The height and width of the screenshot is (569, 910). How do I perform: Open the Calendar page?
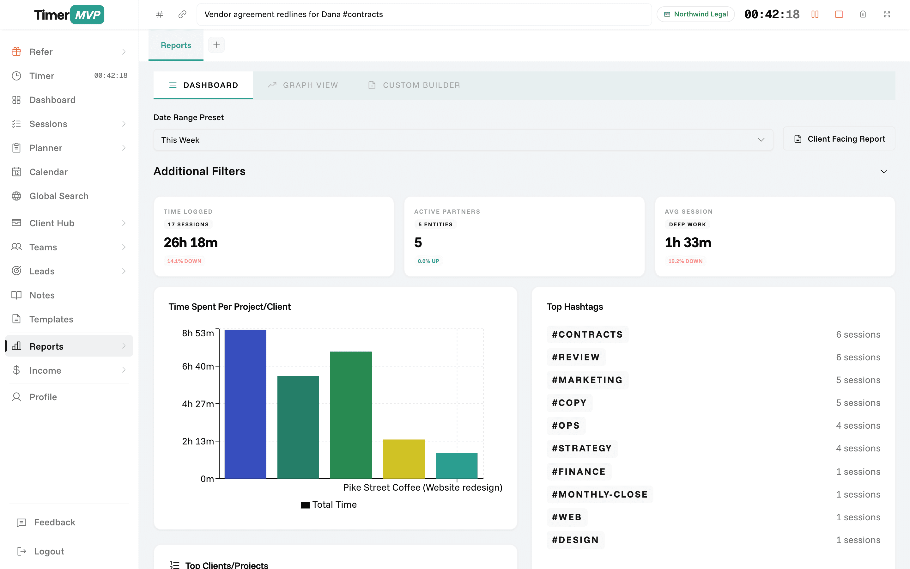point(69,172)
